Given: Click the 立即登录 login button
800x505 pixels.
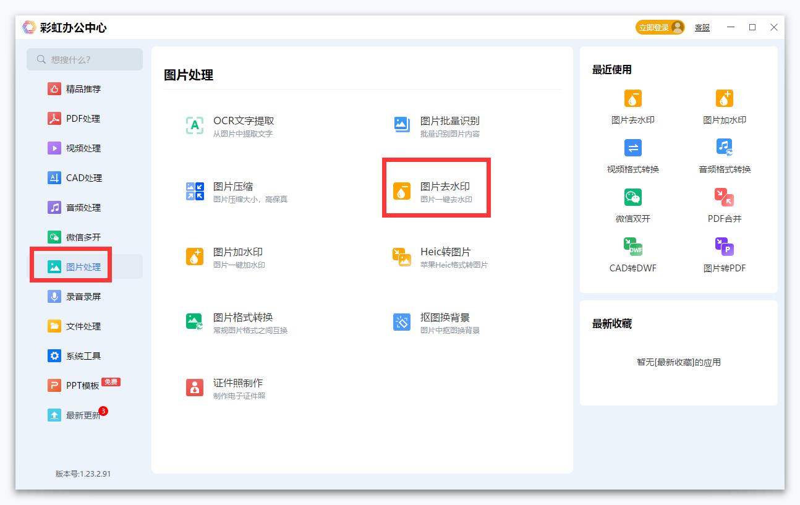Looking at the screenshot, I should tap(660, 27).
